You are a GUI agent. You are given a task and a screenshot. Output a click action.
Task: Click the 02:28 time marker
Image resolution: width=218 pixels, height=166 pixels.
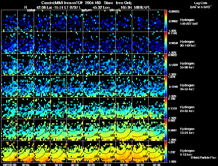124,165
